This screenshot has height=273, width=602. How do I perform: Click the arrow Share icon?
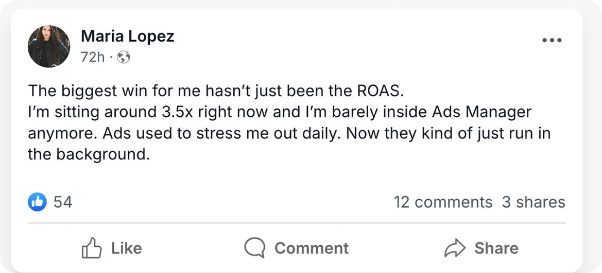pos(455,248)
